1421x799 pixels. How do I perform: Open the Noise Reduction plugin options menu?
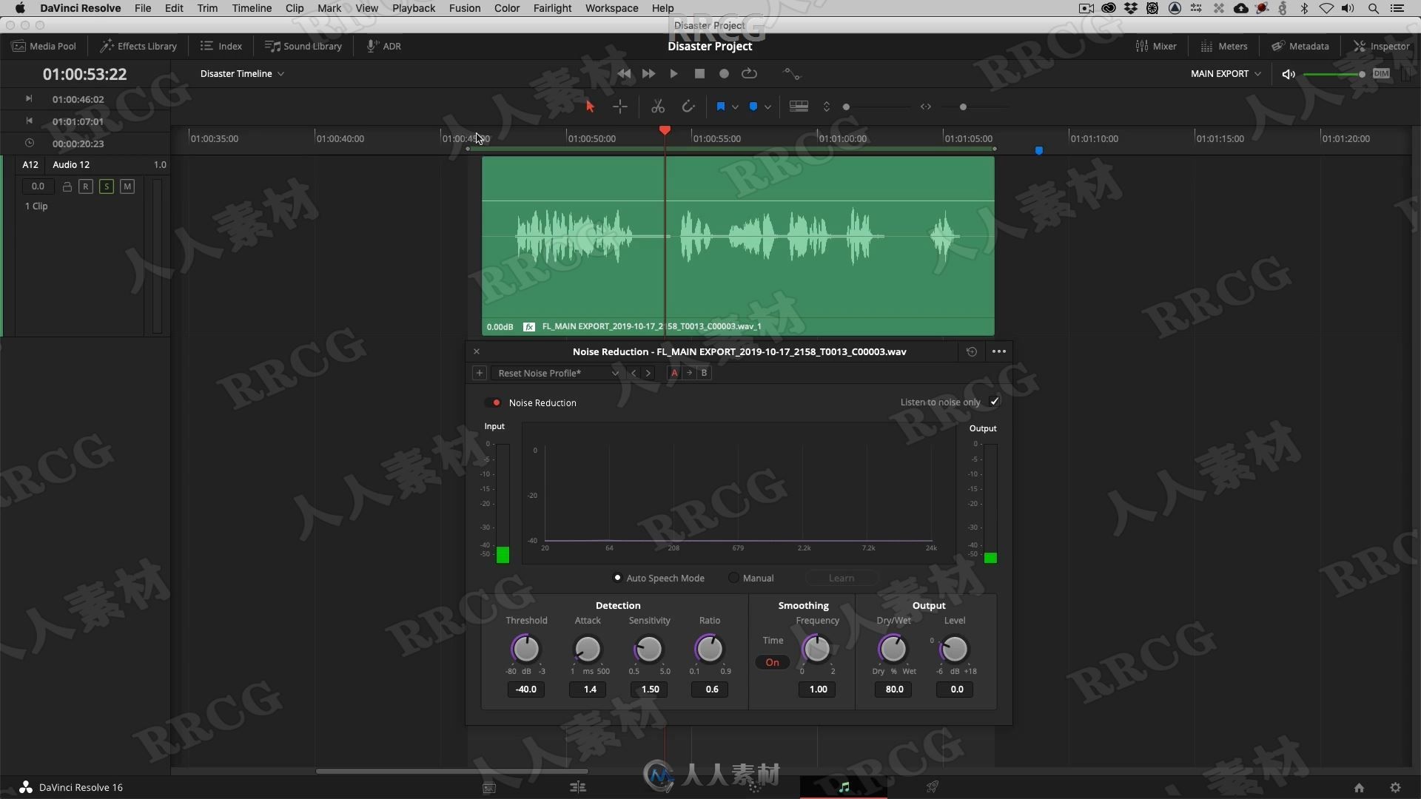998,351
